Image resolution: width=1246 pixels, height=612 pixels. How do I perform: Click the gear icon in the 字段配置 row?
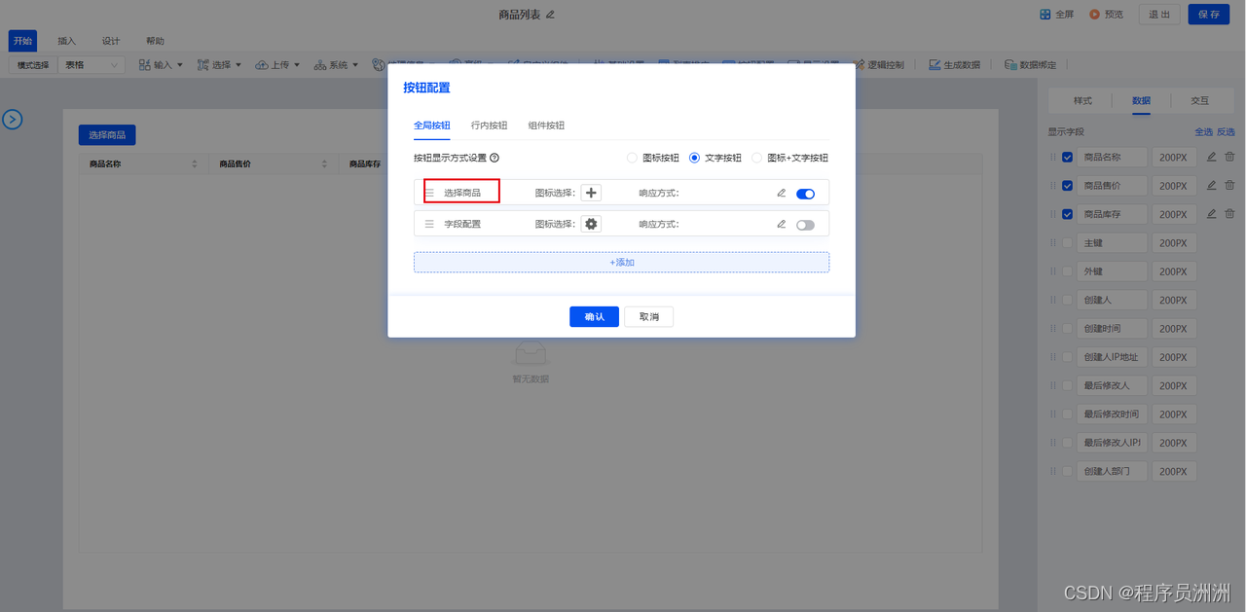[591, 224]
